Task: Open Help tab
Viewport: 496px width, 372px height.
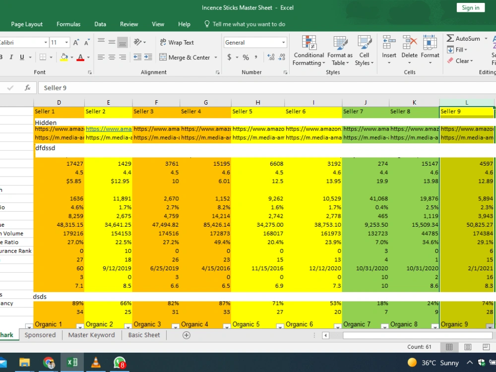Action: 184,24
